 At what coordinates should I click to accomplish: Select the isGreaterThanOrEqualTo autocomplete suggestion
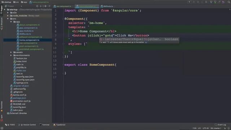139,39
